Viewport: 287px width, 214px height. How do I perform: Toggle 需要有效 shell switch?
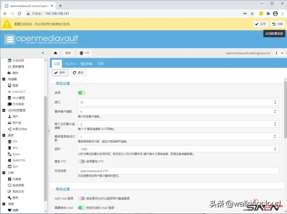coord(82,208)
